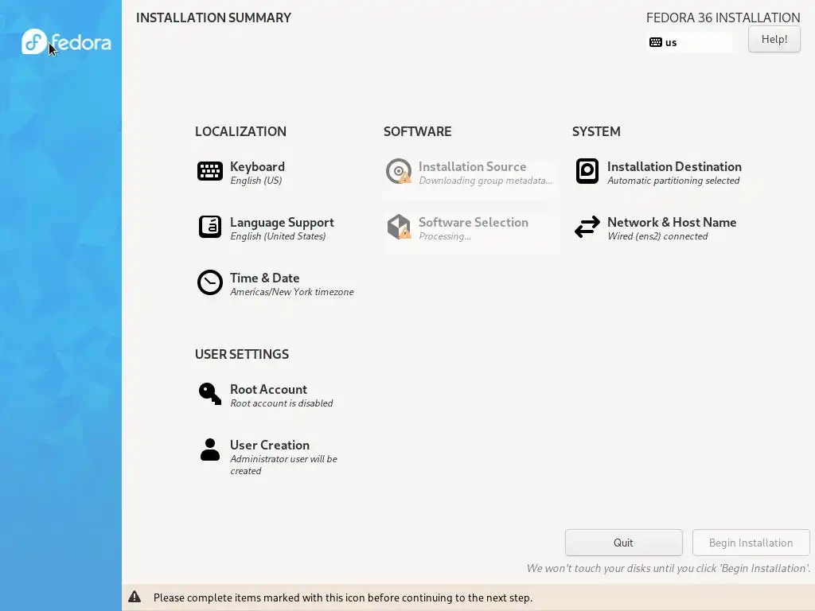This screenshot has width=815, height=611.
Task: Open Language Support settings label
Action: pos(282,223)
